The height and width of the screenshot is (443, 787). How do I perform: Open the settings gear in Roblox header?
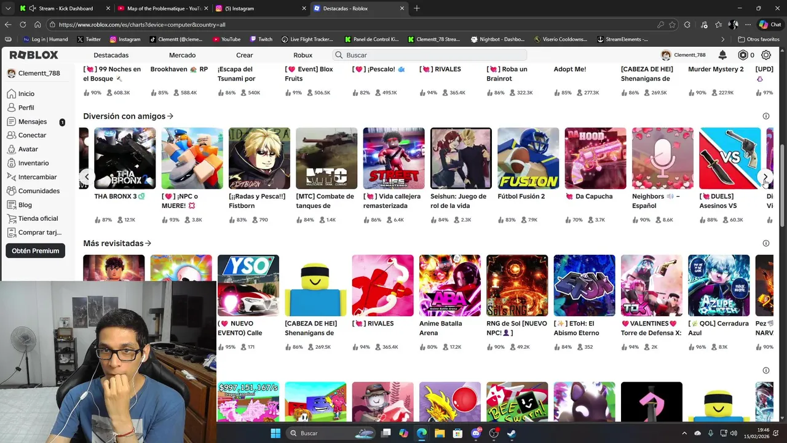coord(766,55)
